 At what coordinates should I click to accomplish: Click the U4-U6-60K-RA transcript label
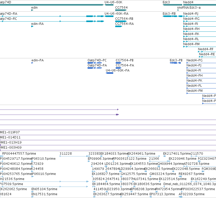(117, 14)
